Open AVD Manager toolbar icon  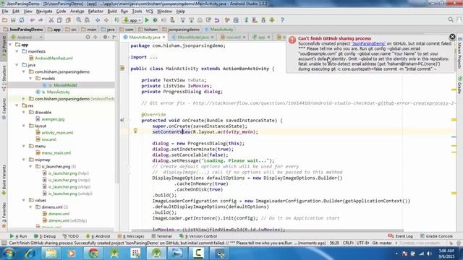point(255,20)
